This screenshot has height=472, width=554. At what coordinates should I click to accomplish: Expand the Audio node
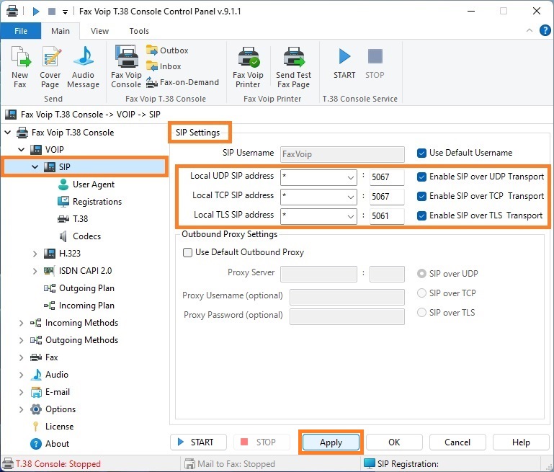(x=21, y=375)
